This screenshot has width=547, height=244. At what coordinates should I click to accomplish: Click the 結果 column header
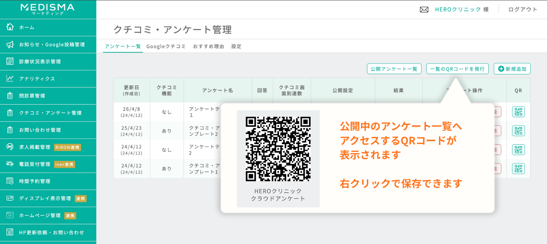pyautogui.click(x=399, y=90)
